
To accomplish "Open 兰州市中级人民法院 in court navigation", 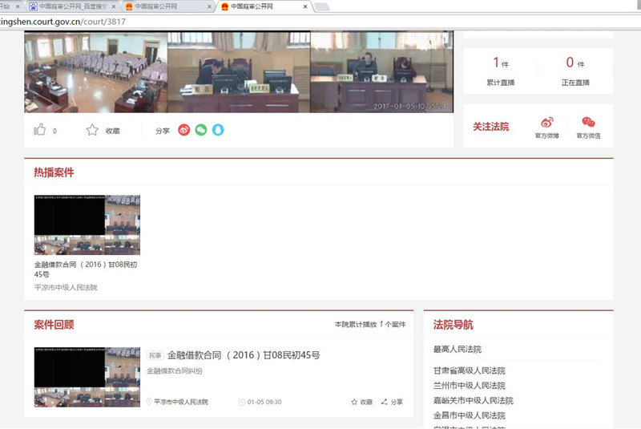I will point(470,386).
